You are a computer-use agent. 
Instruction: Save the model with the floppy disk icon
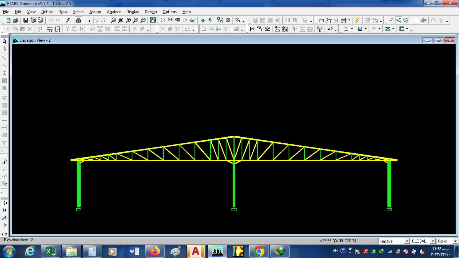point(26,20)
